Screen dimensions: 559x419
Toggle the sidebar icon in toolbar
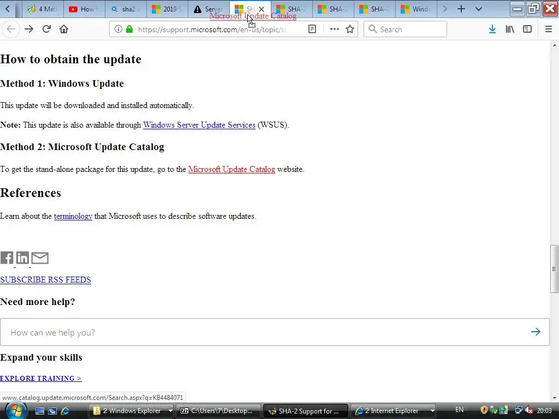(x=527, y=29)
